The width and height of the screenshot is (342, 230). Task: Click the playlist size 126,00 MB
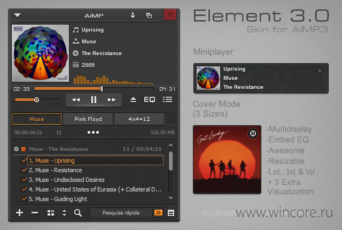pyautogui.click(x=162, y=133)
